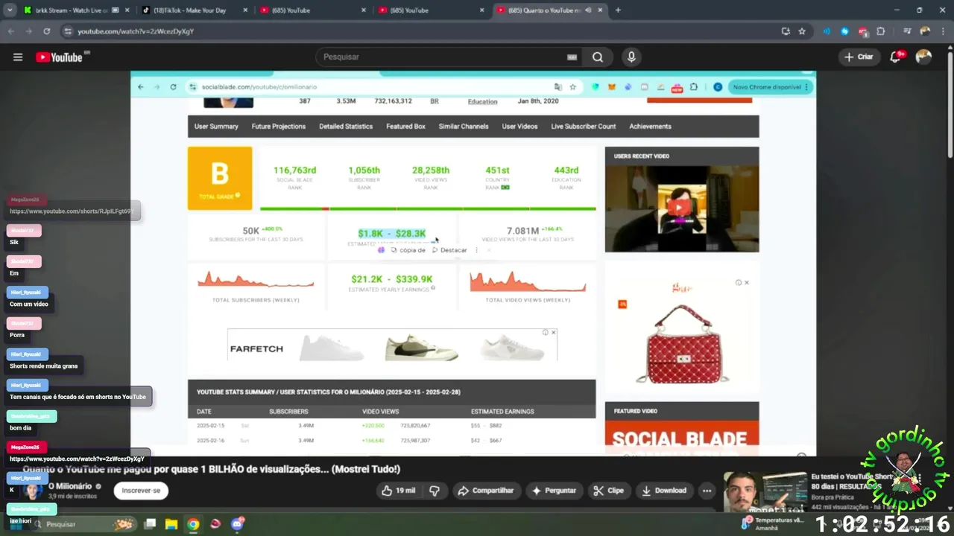Open the Future Projections tab
Image resolution: width=954 pixels, height=536 pixels.
279,127
